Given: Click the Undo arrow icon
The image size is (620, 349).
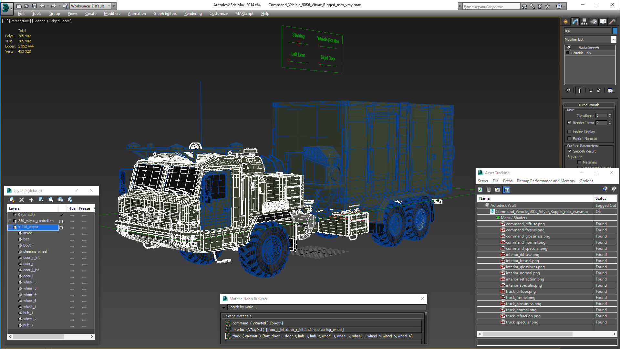Looking at the screenshot, I should [x=42, y=6].
